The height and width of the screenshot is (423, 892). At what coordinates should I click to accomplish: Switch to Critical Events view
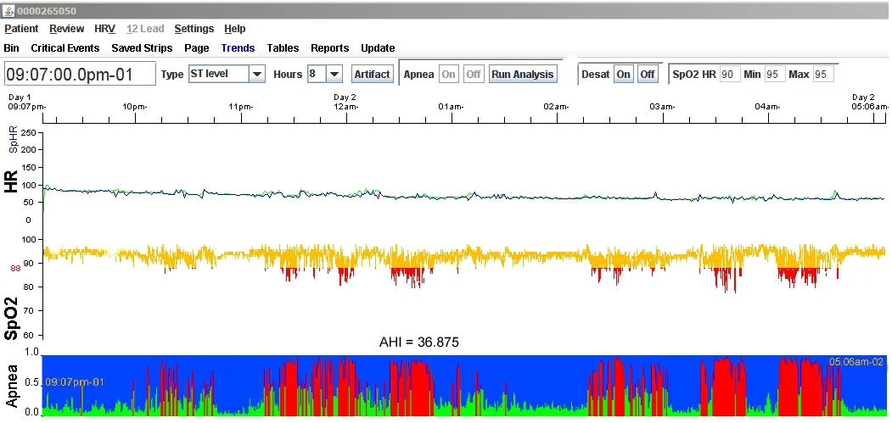tap(65, 48)
